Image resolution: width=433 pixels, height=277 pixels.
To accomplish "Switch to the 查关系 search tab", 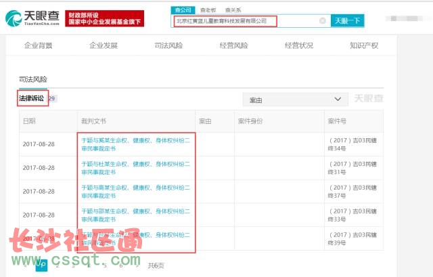I will click(x=233, y=10).
